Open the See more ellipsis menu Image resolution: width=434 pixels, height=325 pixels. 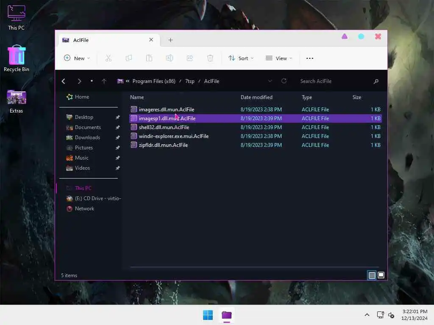tap(310, 58)
